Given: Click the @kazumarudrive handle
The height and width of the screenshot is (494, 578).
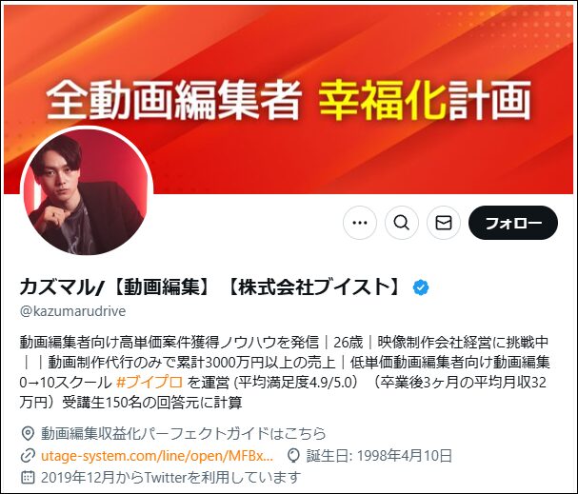Looking at the screenshot, I should (x=73, y=311).
